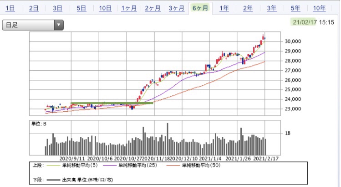
Task: Switch to the 2日 period tab
Action: click(x=34, y=8)
